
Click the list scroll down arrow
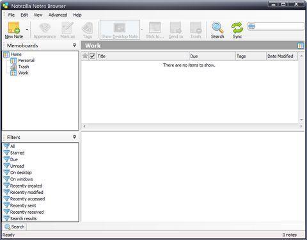point(301,120)
